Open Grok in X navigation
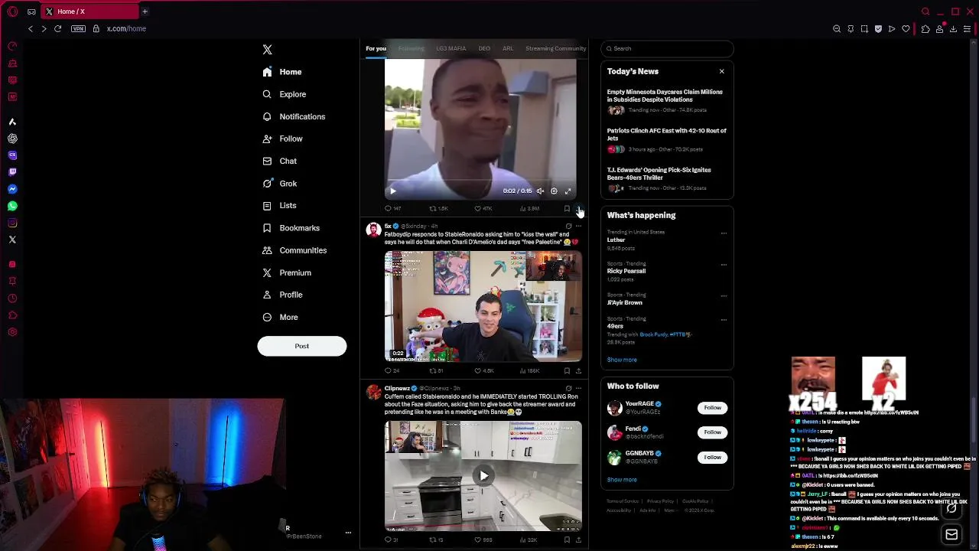Screen dimensions: 979x551 [x=280, y=184]
